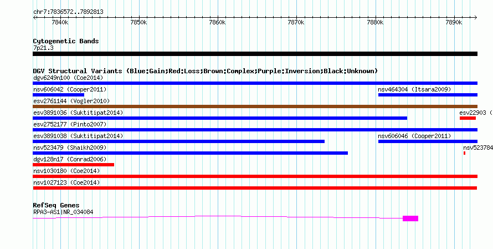
Task: Open the RefSeq Genes track title
Action: point(56,205)
